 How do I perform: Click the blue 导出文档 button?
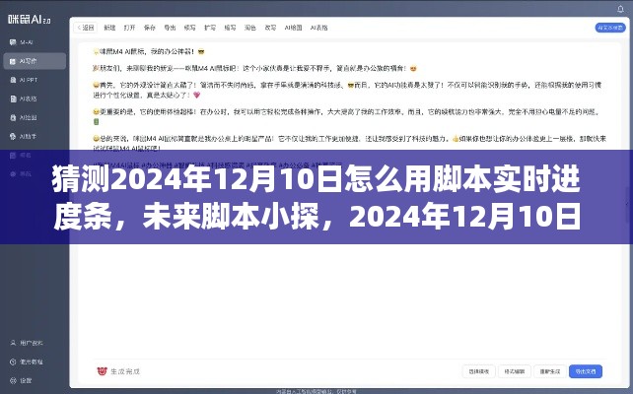point(586,371)
